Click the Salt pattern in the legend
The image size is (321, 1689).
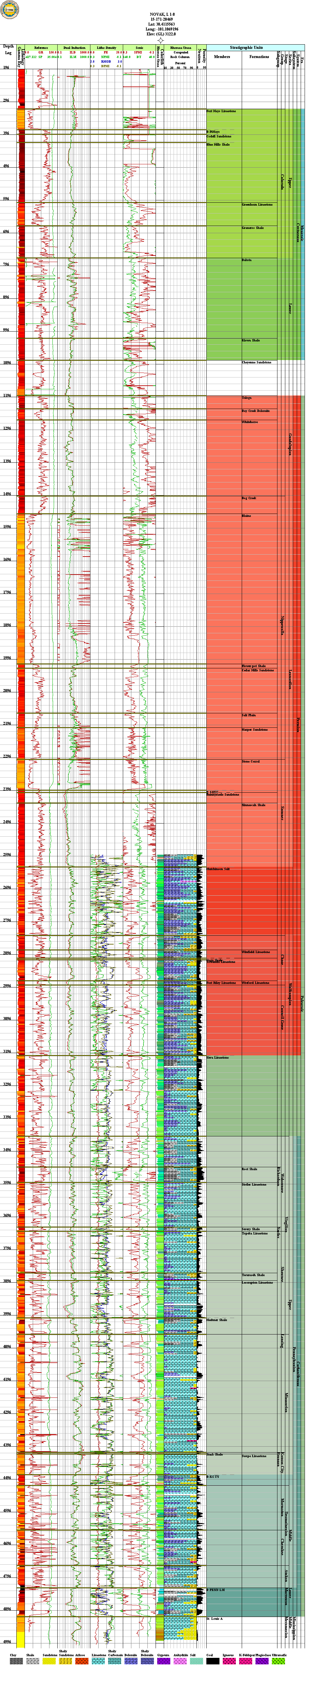pyautogui.click(x=196, y=1661)
